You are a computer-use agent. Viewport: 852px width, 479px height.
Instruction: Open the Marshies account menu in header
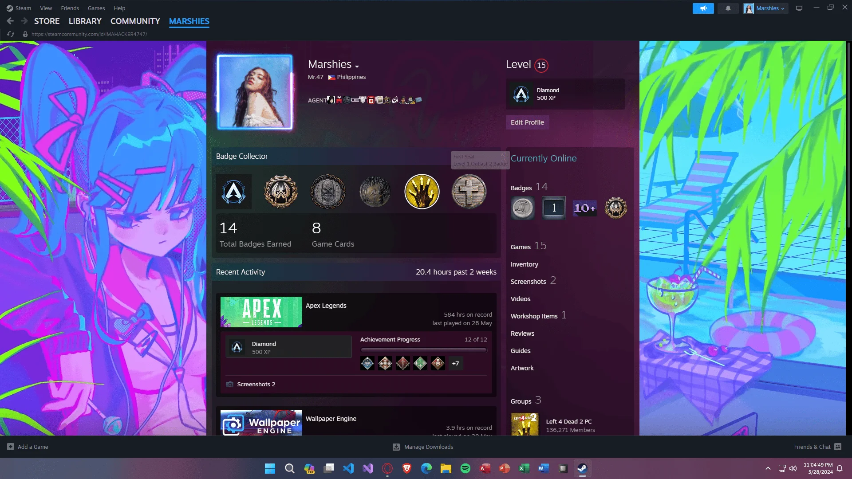tap(766, 8)
